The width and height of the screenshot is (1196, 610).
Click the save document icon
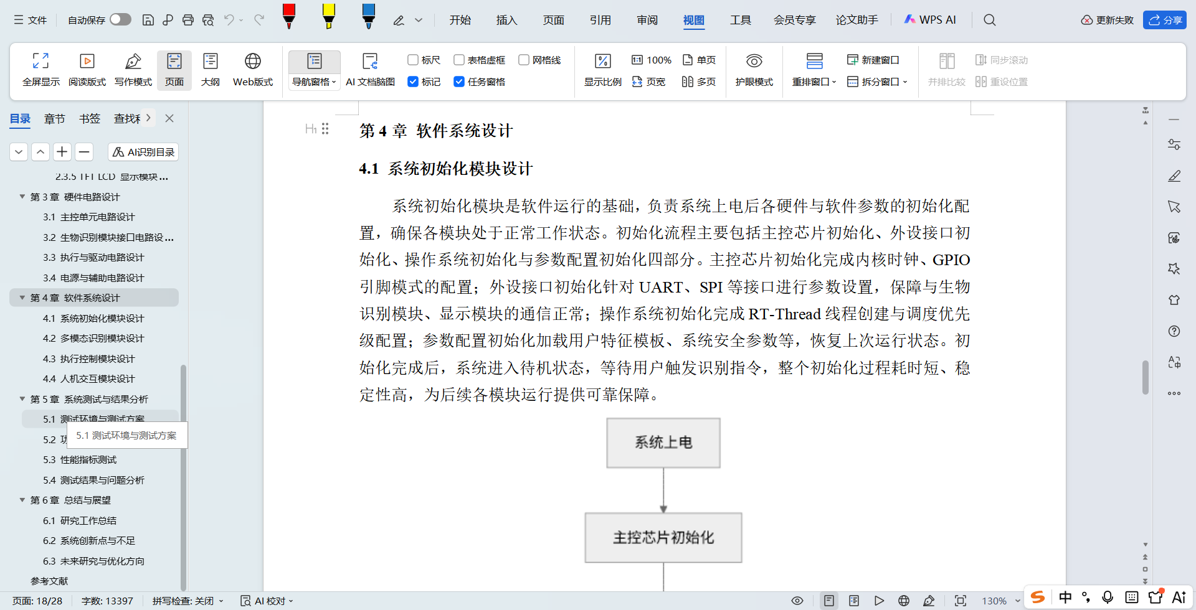coord(148,20)
